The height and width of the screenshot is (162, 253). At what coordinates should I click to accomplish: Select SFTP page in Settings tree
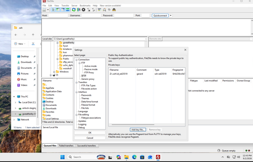tap(83, 76)
